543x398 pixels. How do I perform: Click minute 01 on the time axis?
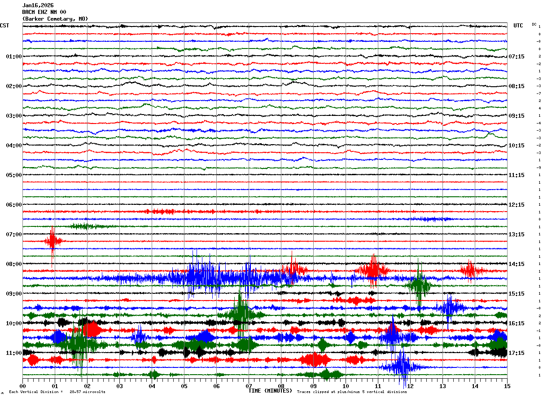point(55,386)
